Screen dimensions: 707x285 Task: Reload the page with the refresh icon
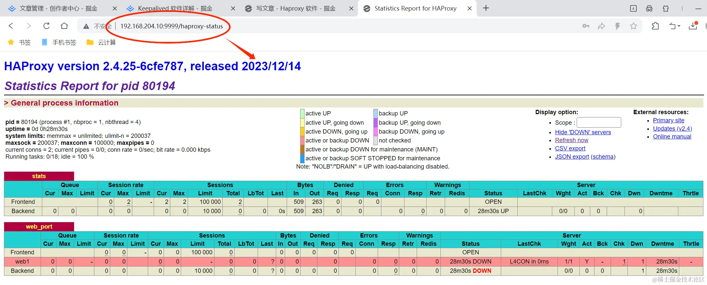coord(47,26)
